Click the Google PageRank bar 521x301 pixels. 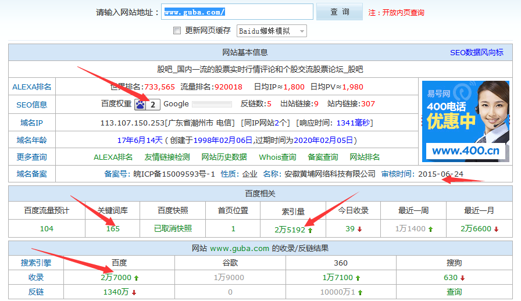tap(212, 105)
